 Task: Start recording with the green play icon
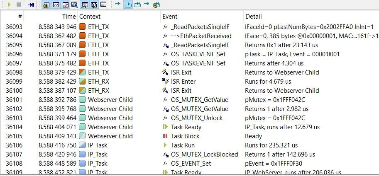coord(9,5)
